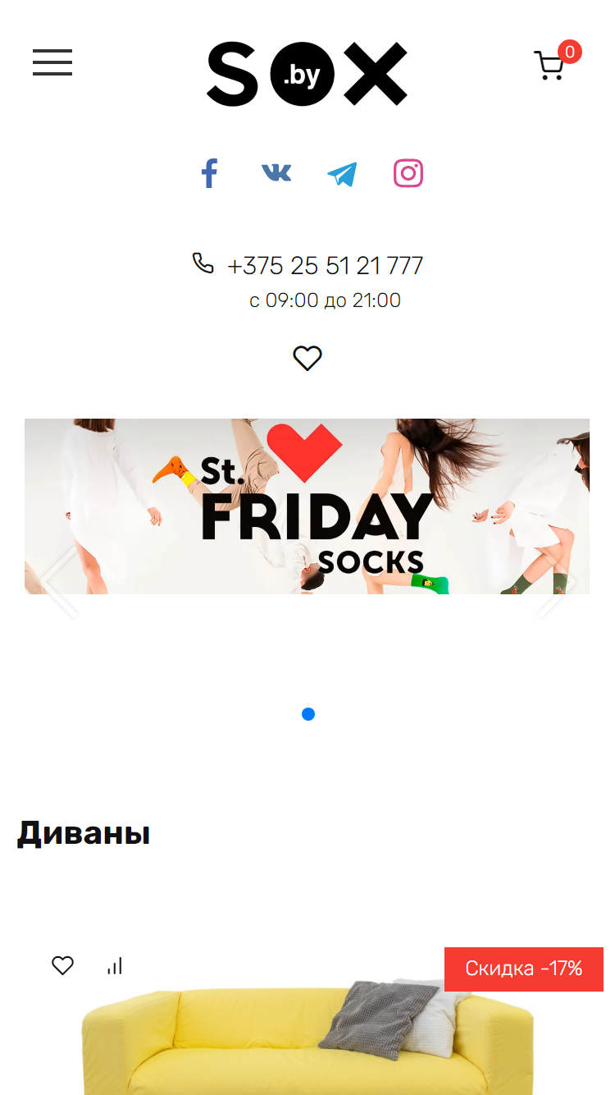Image resolution: width=615 pixels, height=1095 pixels.
Task: Open the yellow sofa product image
Action: pyautogui.click(x=307, y=1038)
